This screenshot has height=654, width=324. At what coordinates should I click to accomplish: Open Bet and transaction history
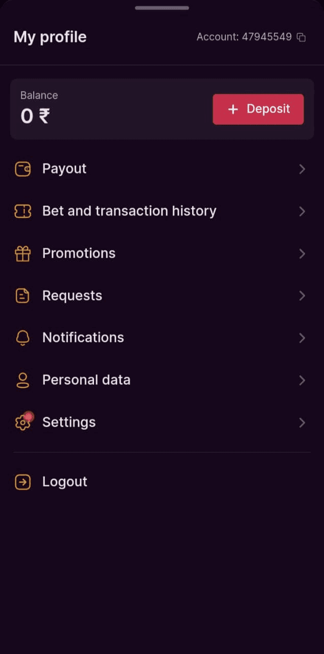pos(129,211)
